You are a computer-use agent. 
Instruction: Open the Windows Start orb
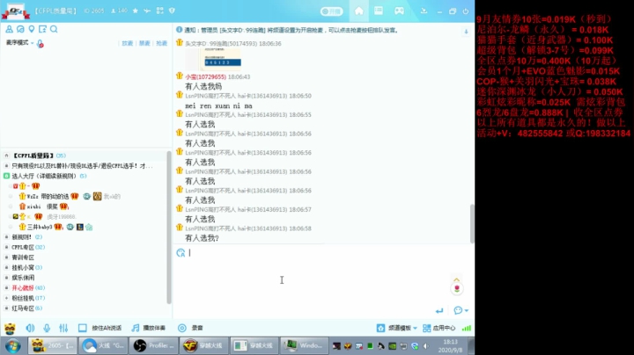tap(13, 346)
